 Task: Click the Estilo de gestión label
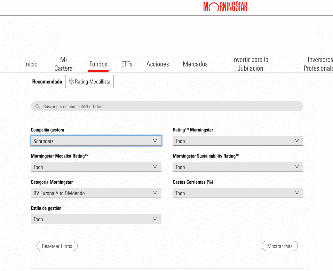tap(46, 208)
